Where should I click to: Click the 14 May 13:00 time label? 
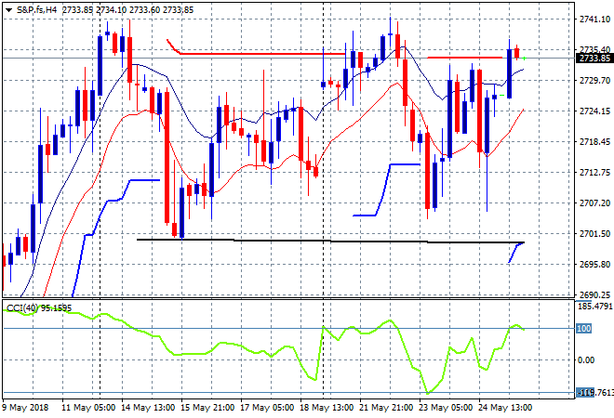(148, 408)
